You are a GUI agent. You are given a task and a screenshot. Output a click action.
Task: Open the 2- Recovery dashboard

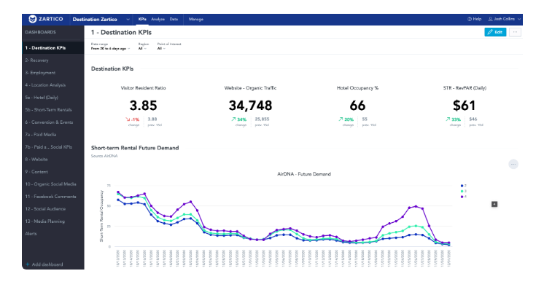pos(53,60)
